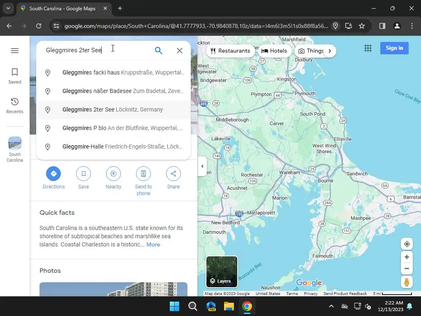The width and height of the screenshot is (421, 316).
Task: Click the Nearby icon
Action: pos(113,174)
